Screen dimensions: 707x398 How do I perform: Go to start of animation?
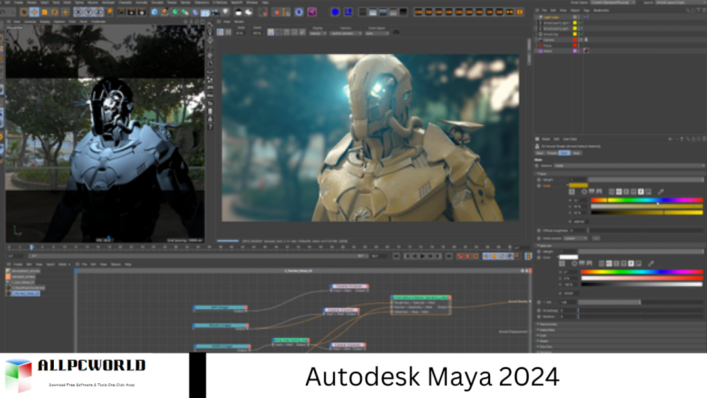(x=396, y=256)
